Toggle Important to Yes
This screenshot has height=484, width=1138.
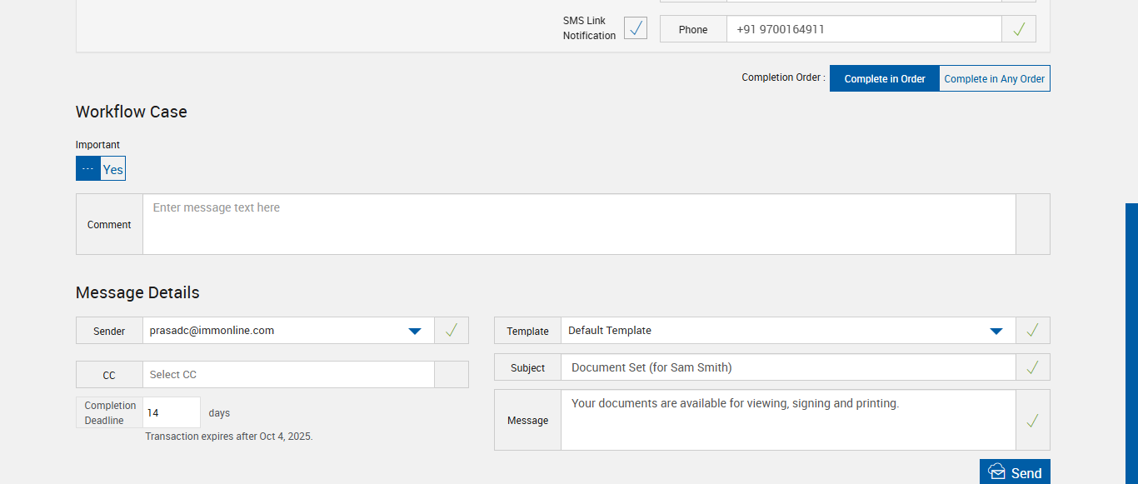coord(112,169)
